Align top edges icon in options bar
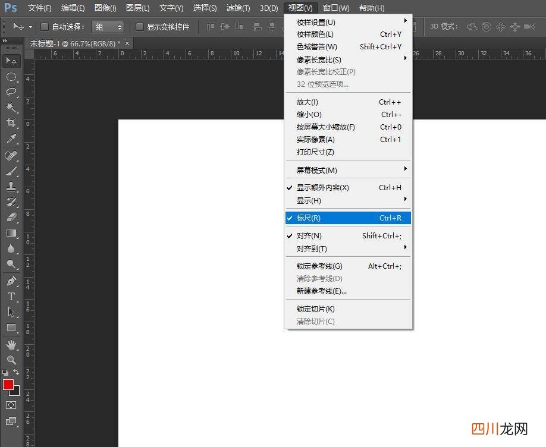This screenshot has height=447, width=546. click(x=211, y=27)
